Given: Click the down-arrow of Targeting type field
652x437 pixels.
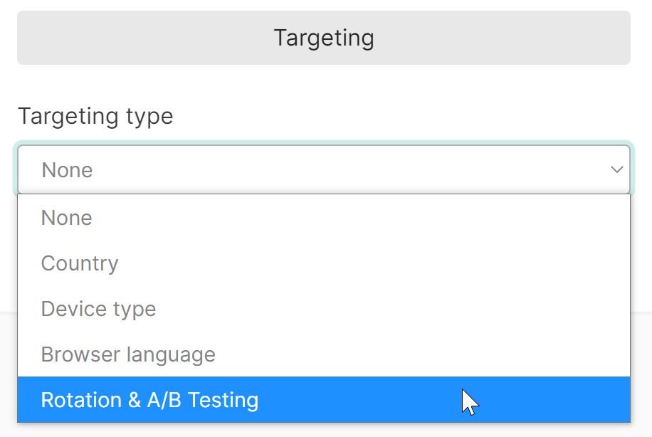Looking at the screenshot, I should click(x=616, y=169).
